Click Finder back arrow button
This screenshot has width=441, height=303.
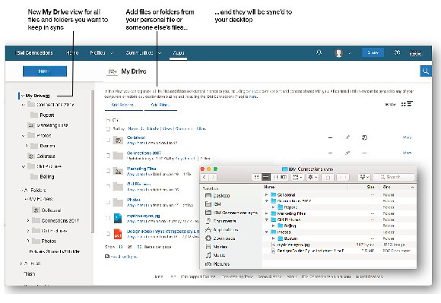[205, 177]
